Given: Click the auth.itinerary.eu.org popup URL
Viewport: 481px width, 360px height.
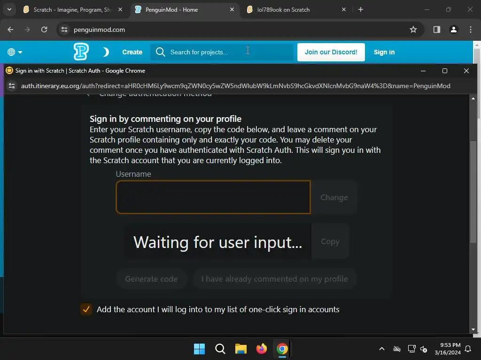Looking at the screenshot, I should 235,86.
